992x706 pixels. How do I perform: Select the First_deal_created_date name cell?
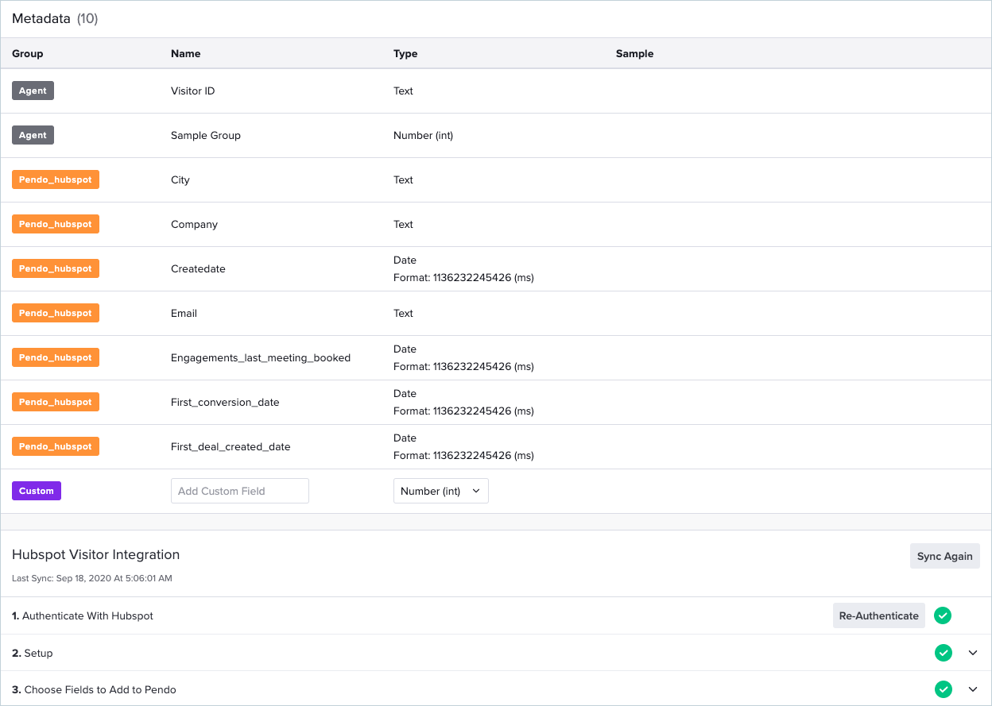[x=231, y=446]
